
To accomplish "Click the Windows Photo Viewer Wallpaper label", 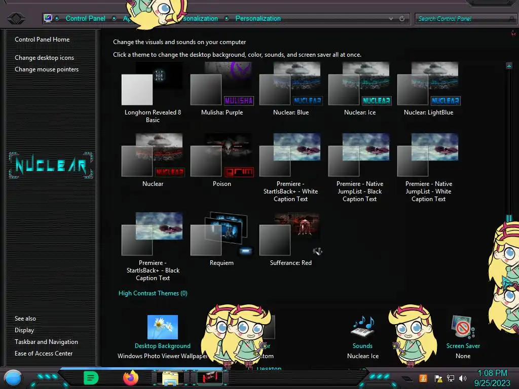I will (163, 356).
